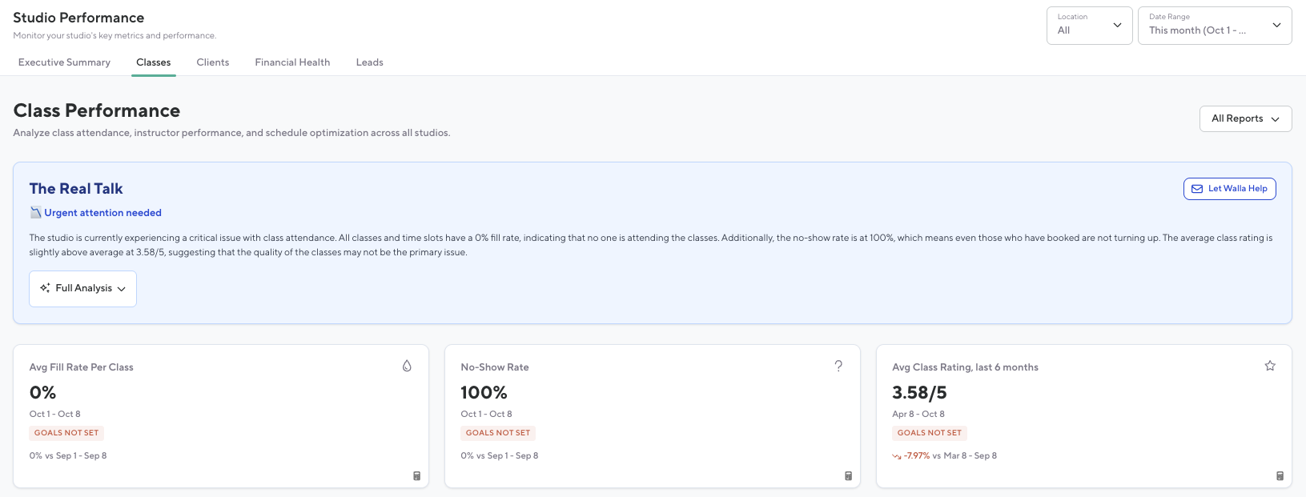The width and height of the screenshot is (1306, 497).
Task: Click Goals Not Set badge on No-Show Rate card
Action: (x=498, y=433)
